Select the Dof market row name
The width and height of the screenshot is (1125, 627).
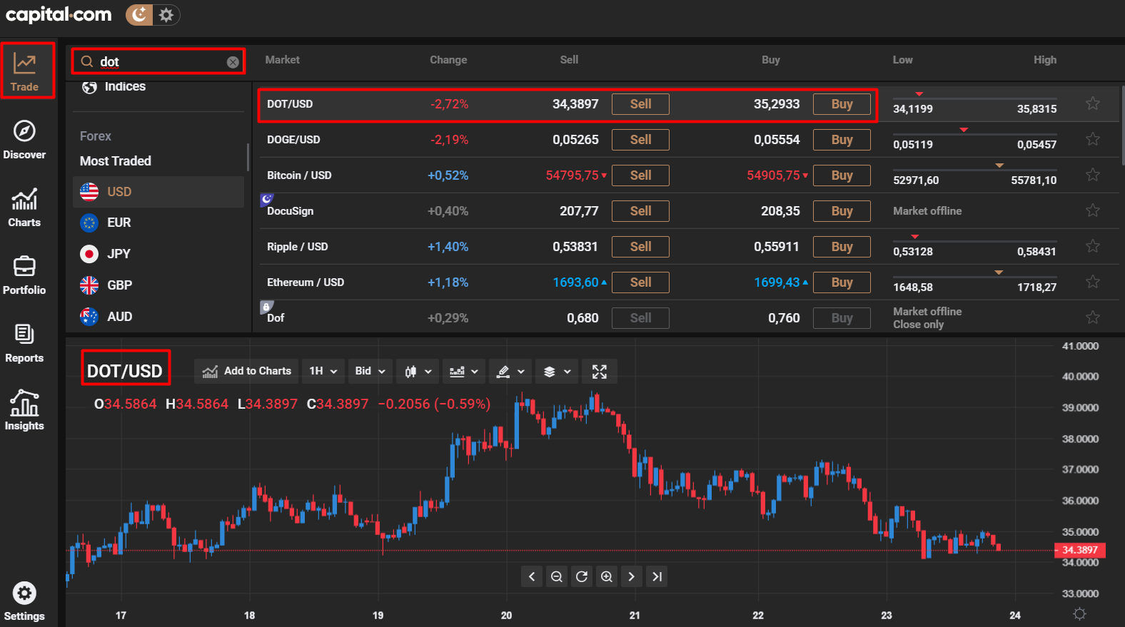tap(276, 318)
